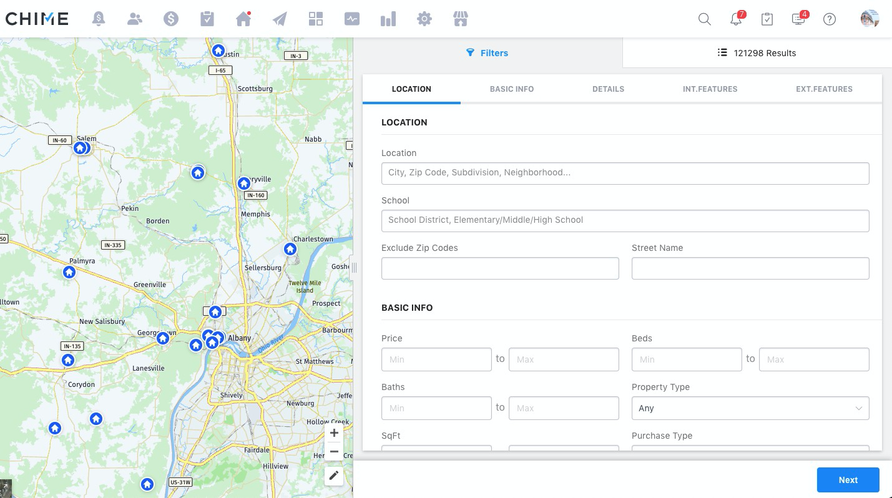Open the user profile avatar menu
Screen dimensions: 892x498
[x=869, y=19]
